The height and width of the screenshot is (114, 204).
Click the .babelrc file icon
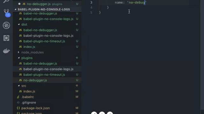18,97
